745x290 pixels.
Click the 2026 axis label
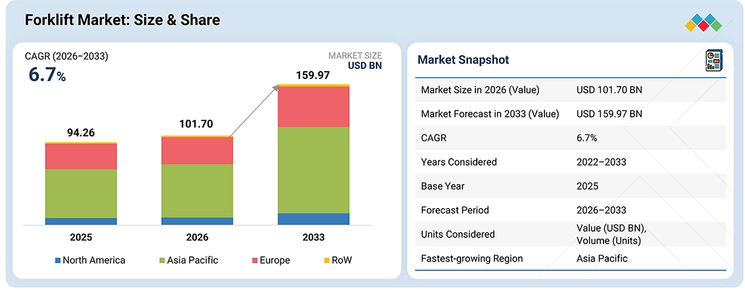click(197, 237)
